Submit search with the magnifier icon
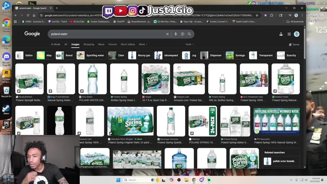The image size is (327, 184). tap(189, 34)
